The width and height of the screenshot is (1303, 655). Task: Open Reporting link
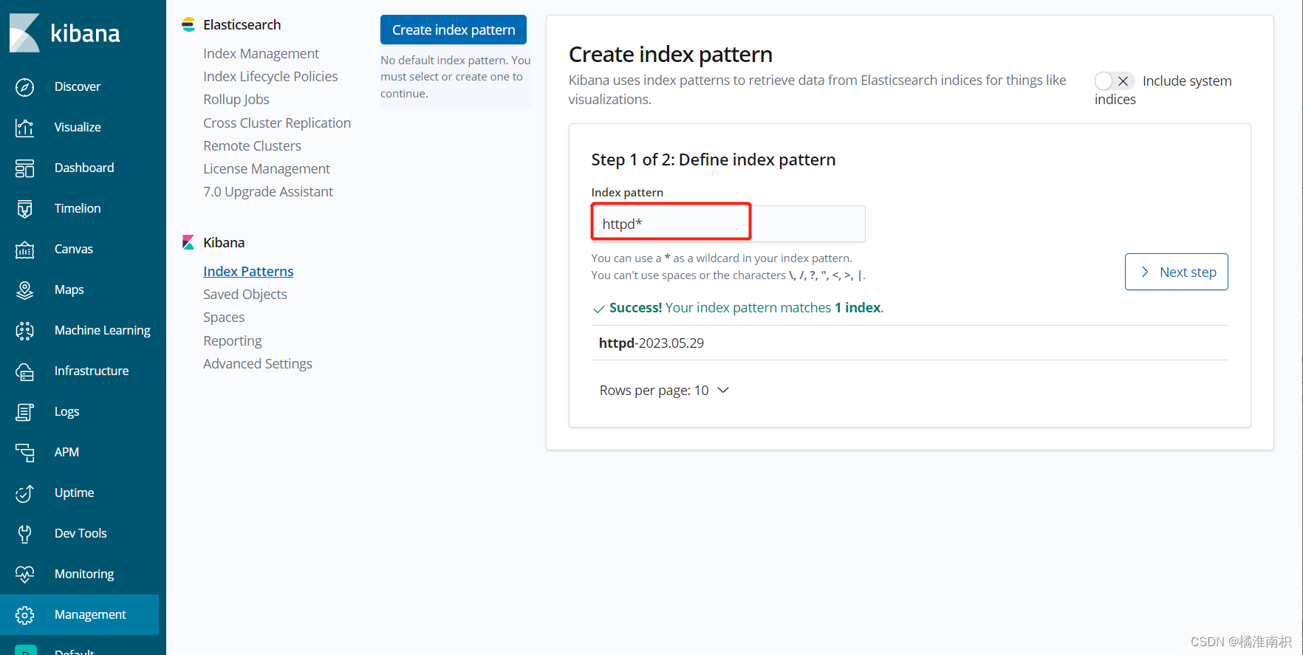point(233,340)
